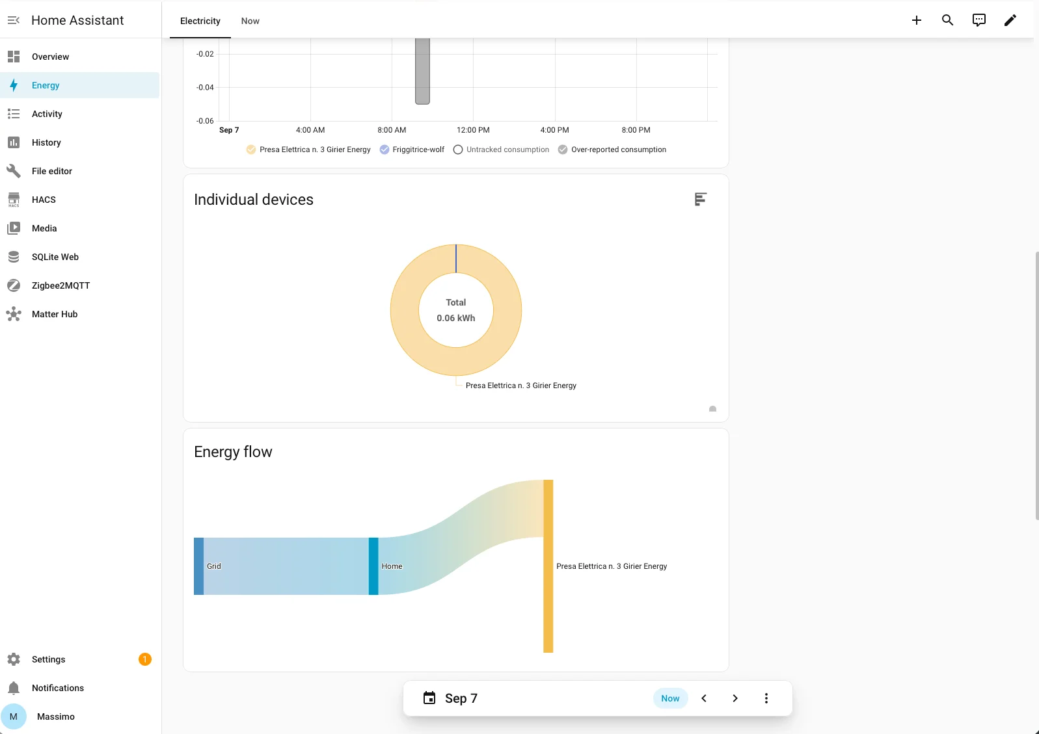Switch to the Electricity tab
This screenshot has width=1039, height=734.
pyautogui.click(x=200, y=21)
